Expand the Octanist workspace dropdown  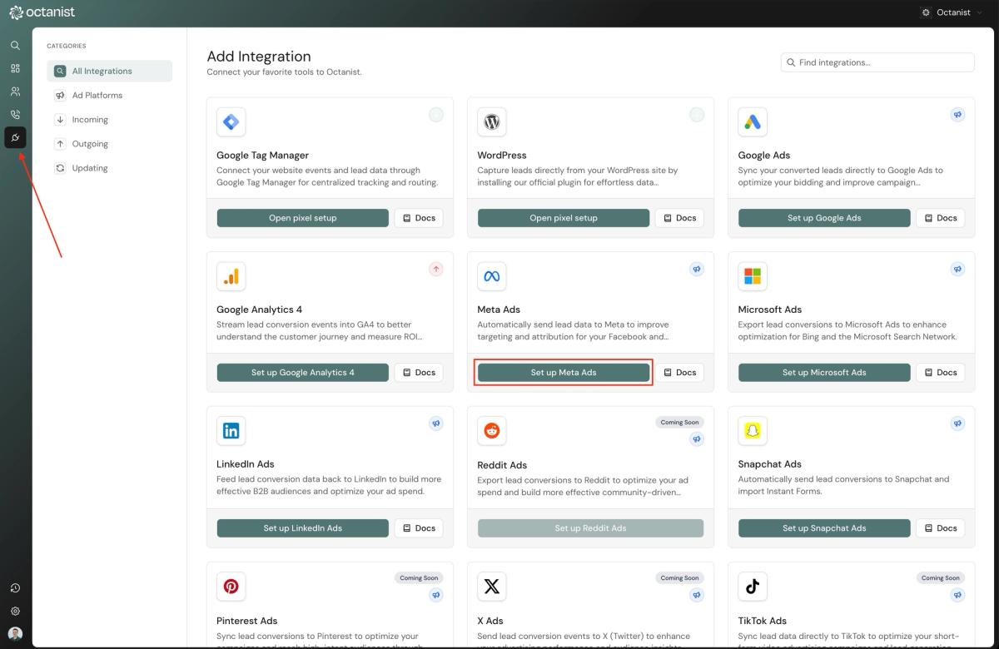coord(946,12)
